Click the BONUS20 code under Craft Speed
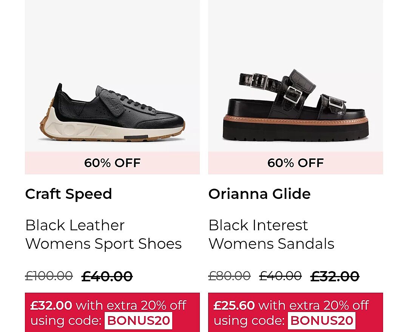Viewport: 408px width, 332px height. (139, 321)
